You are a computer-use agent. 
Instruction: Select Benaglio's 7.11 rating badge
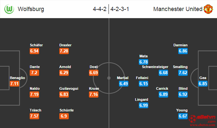14,84
